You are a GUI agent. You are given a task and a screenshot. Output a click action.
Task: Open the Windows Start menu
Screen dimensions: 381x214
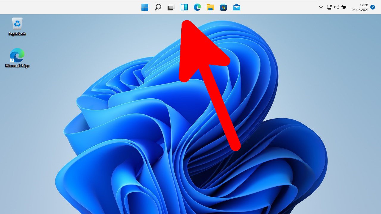[145, 7]
